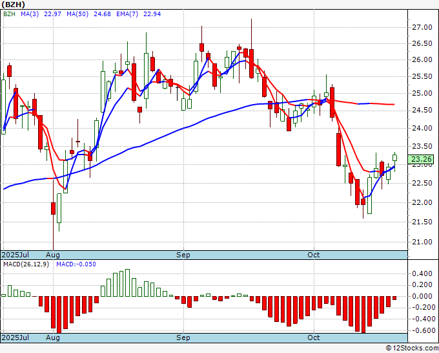Click the -0.400 MACD axis label
Viewport: 439px width, 353px height.
(x=424, y=319)
